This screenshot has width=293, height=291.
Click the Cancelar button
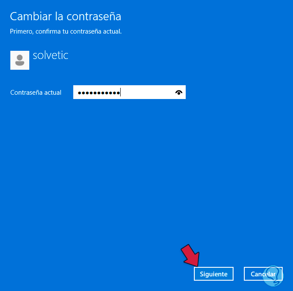[263, 274]
